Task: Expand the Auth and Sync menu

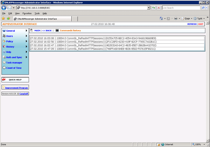Action: coord(14,57)
